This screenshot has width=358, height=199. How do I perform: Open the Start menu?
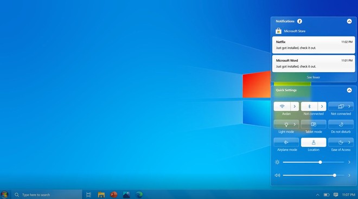(x=4, y=195)
